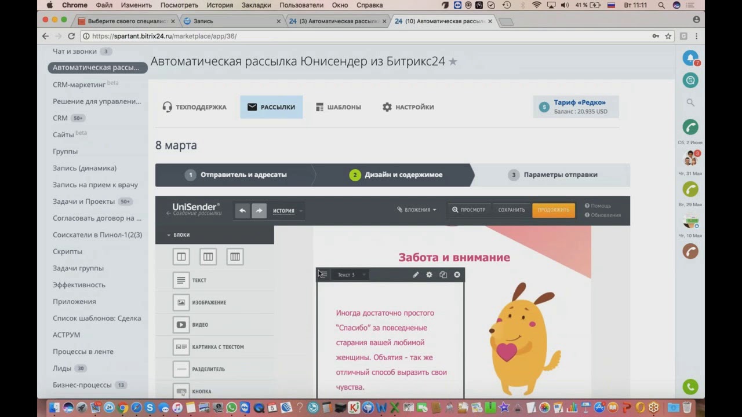Click the search magnifier in the right sidebar

pos(690,103)
